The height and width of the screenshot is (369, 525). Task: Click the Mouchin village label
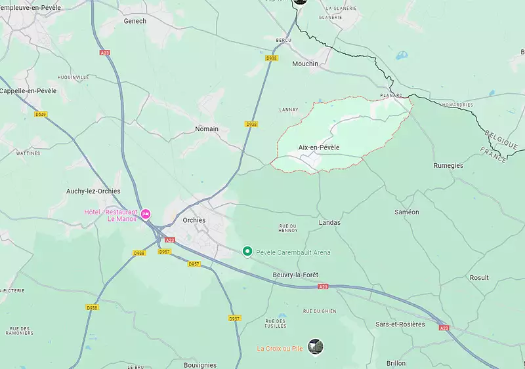[305, 64]
